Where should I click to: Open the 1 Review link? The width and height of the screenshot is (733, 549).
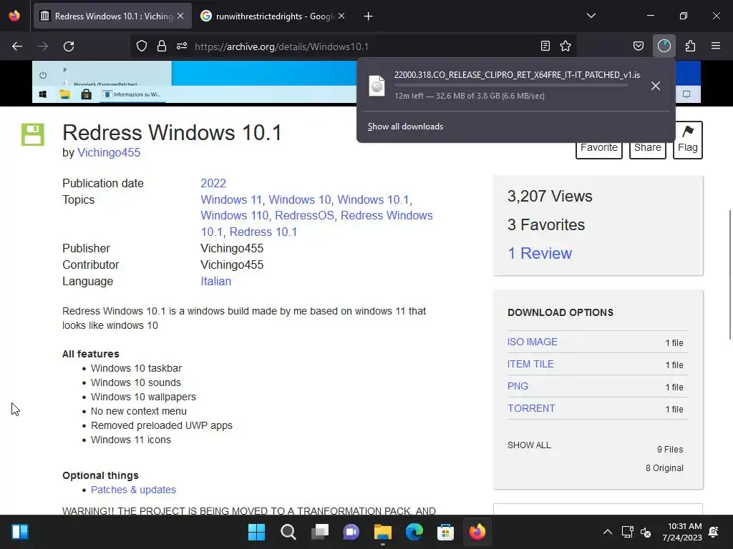540,254
